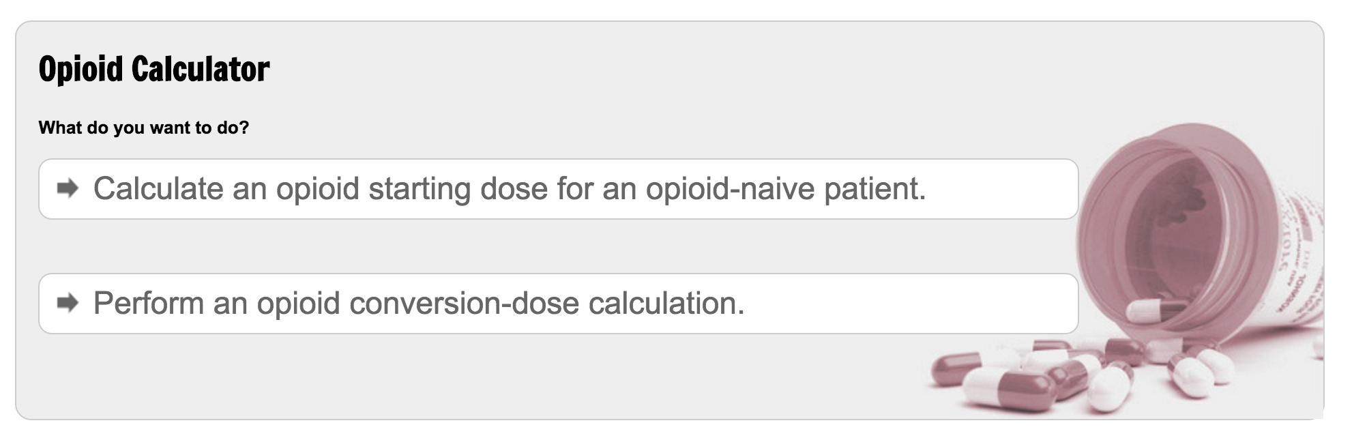The image size is (1352, 438).
Task: Click the 'Opioid Calculator' heading
Action: coord(154,70)
